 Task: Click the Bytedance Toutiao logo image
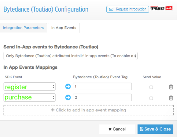tap(161, 8)
